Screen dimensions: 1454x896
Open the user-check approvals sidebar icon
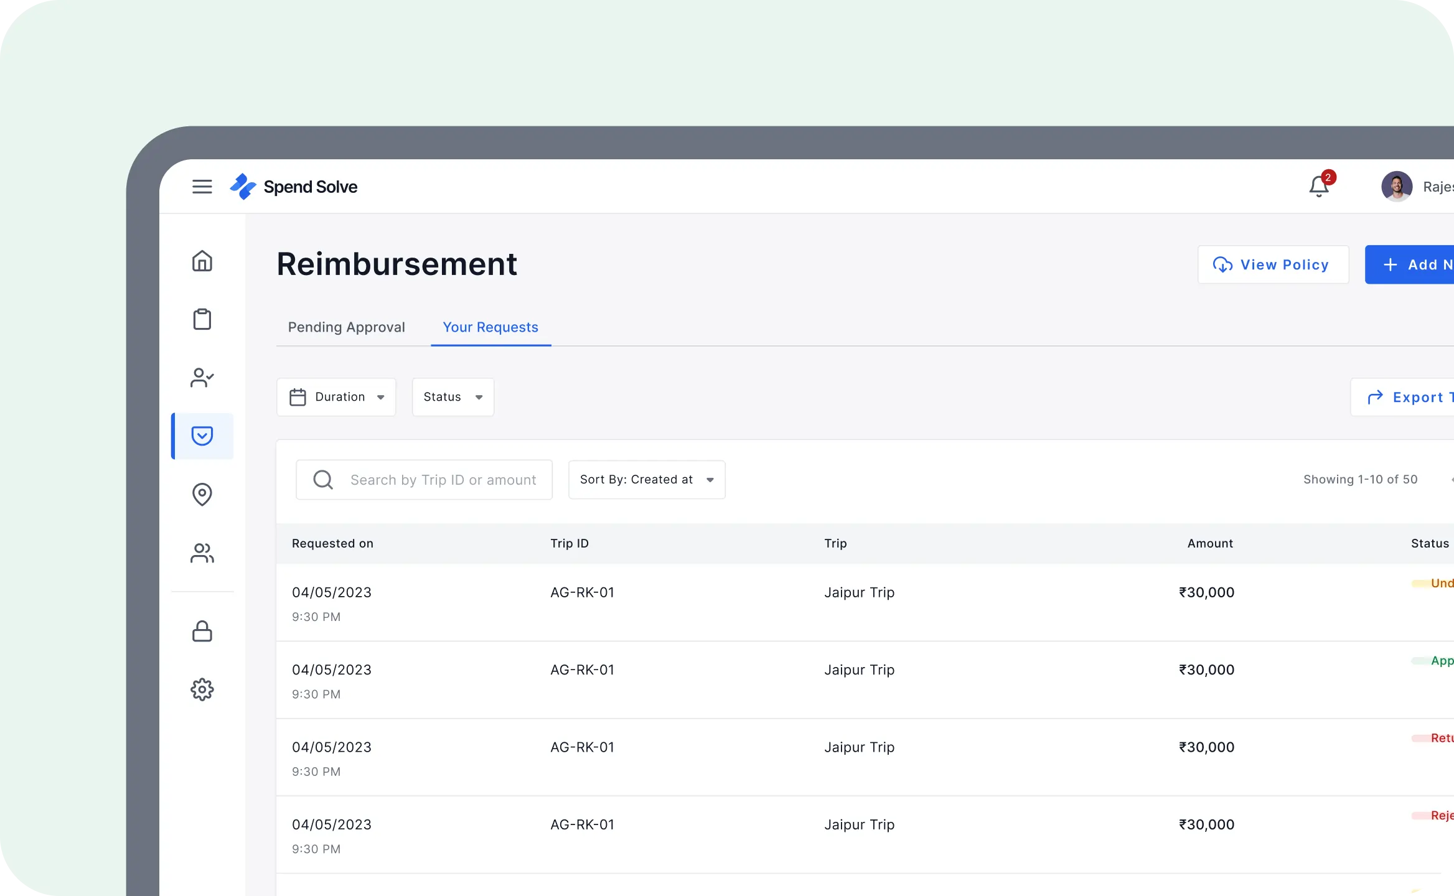pos(202,378)
